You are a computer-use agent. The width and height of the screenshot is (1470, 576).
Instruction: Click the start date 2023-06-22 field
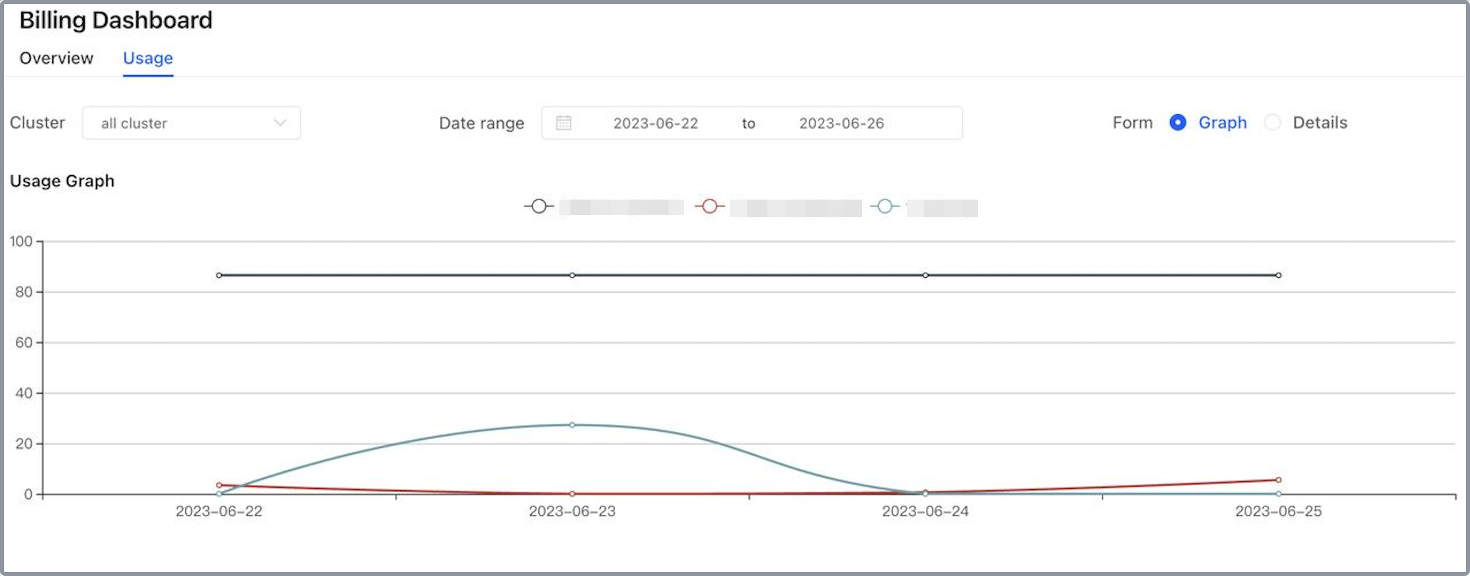click(x=655, y=123)
